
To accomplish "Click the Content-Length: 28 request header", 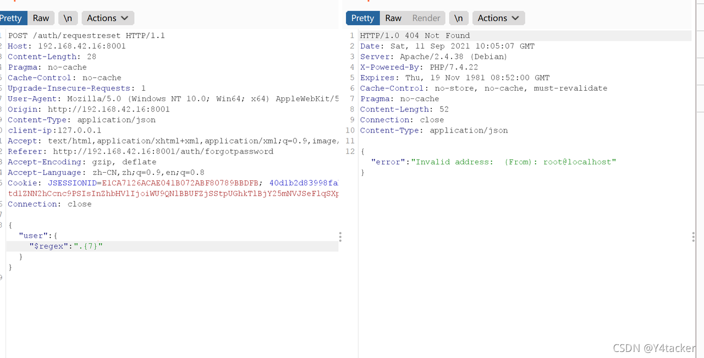I will [52, 57].
